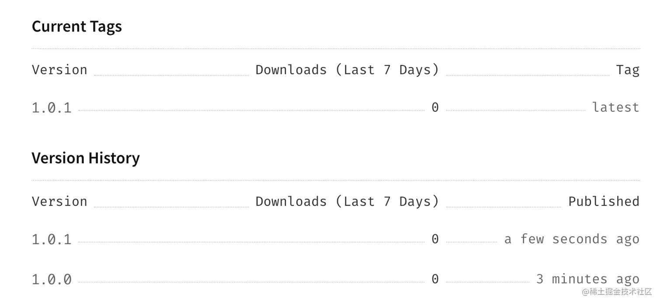
Task: Open version 1.0.0 in Version History
Action: [52, 279]
